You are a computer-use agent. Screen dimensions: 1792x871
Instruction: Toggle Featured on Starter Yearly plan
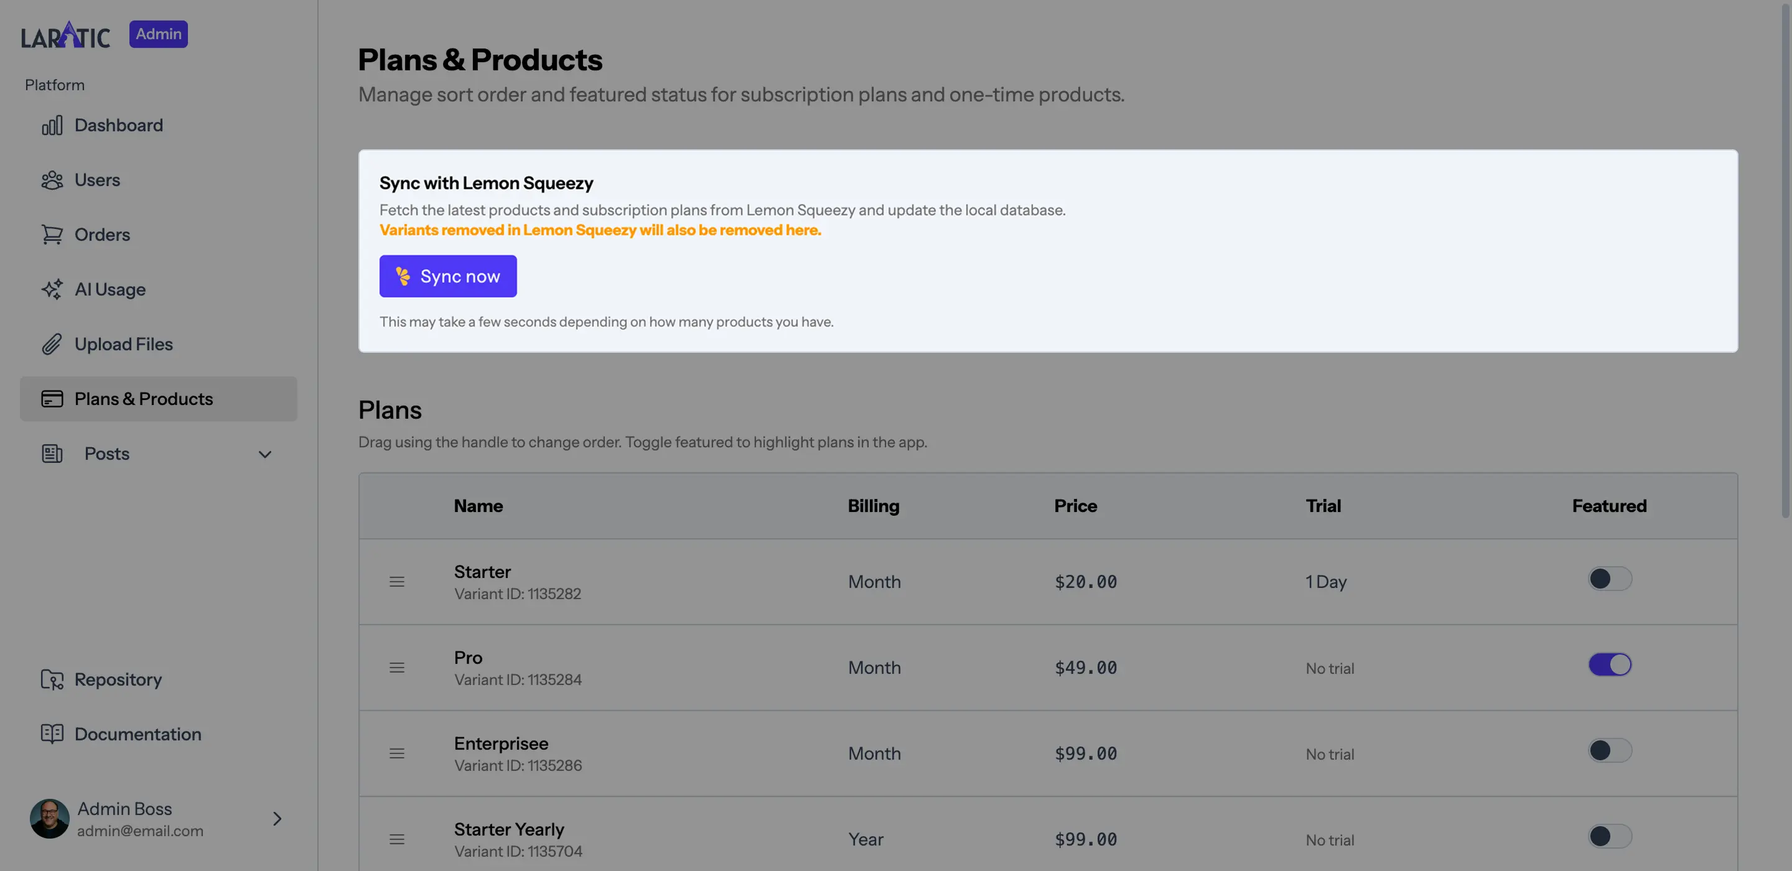1609,837
